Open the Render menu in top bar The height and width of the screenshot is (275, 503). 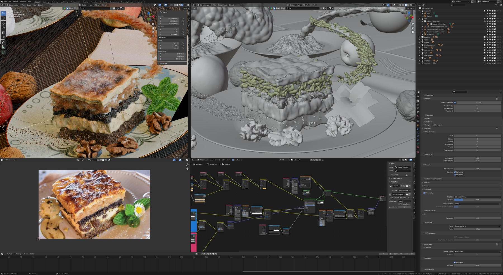[x=16, y=2]
